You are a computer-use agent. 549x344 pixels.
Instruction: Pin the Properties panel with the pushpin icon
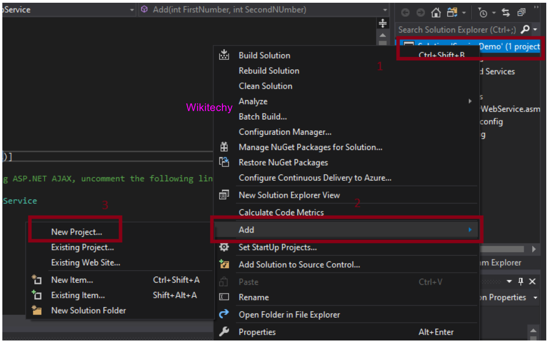pos(521,281)
